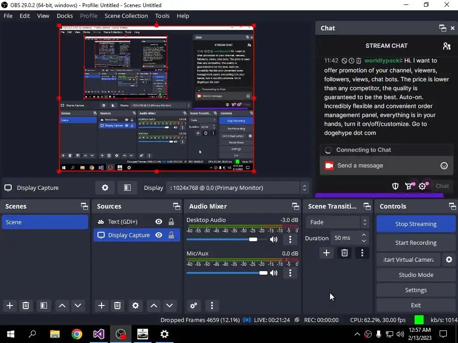Viewport: 458px width, 343px height.
Task: Float the Controls dock panel
Action: pyautogui.click(x=453, y=206)
